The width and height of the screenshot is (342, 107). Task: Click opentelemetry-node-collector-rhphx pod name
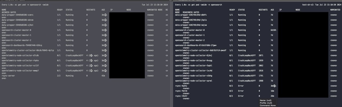[20, 61]
